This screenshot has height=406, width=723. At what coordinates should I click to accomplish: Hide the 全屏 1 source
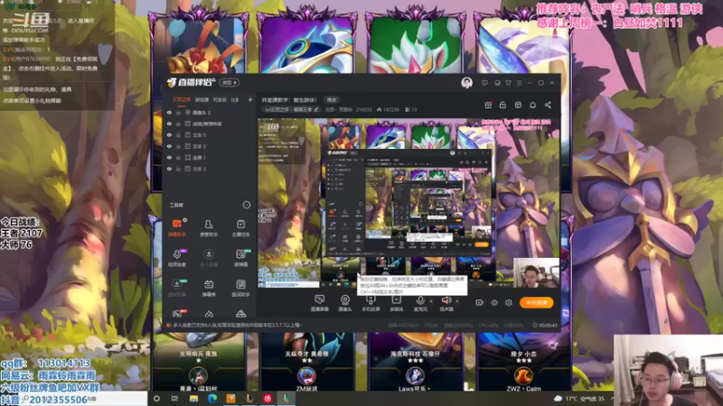pos(169,157)
